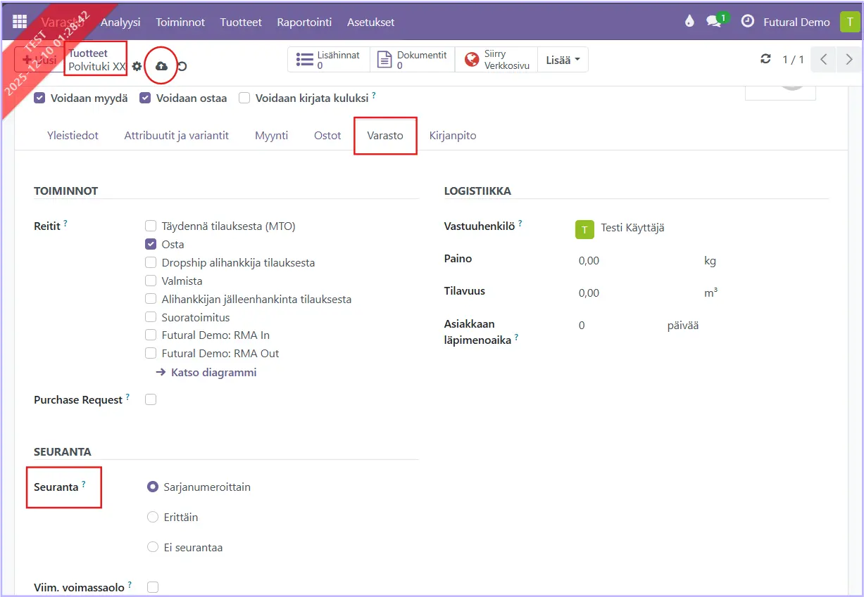864x597 pixels.
Task: Uncheck the Osta route checkbox
Action: click(x=151, y=245)
